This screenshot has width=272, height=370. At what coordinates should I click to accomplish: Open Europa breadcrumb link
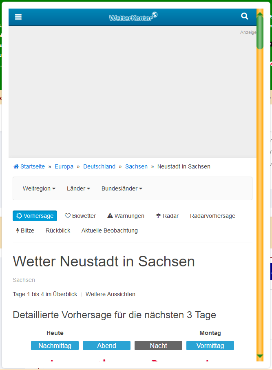64,166
